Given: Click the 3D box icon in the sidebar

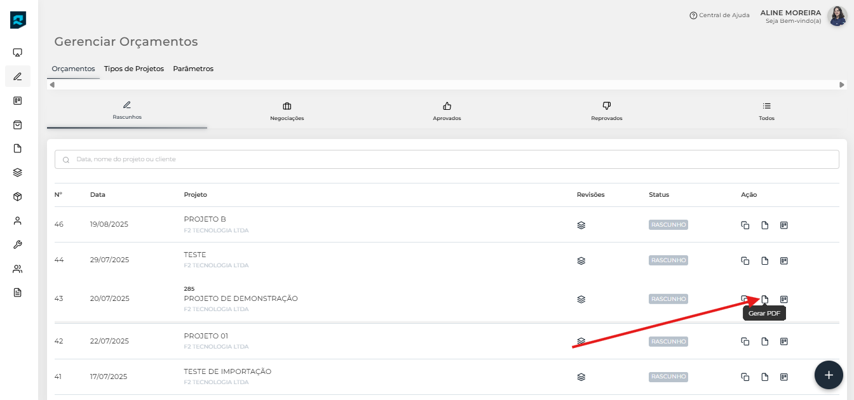Looking at the screenshot, I should pyautogui.click(x=18, y=197).
